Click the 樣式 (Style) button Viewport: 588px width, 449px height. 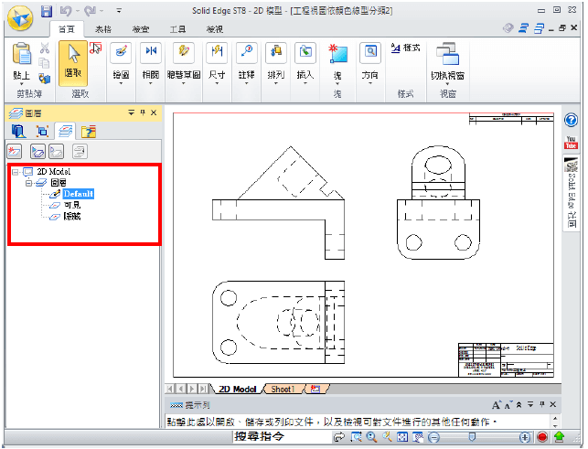tap(405, 48)
